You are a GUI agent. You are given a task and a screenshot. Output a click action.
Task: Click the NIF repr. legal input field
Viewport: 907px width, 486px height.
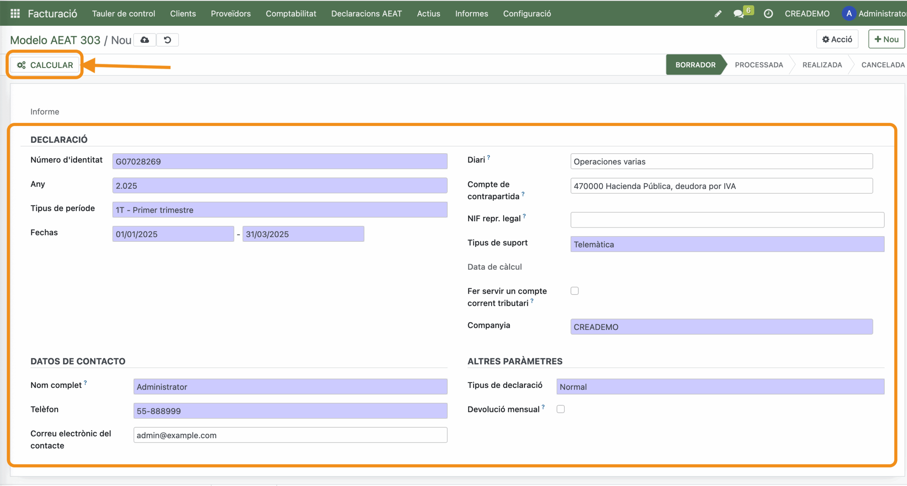[727, 220]
